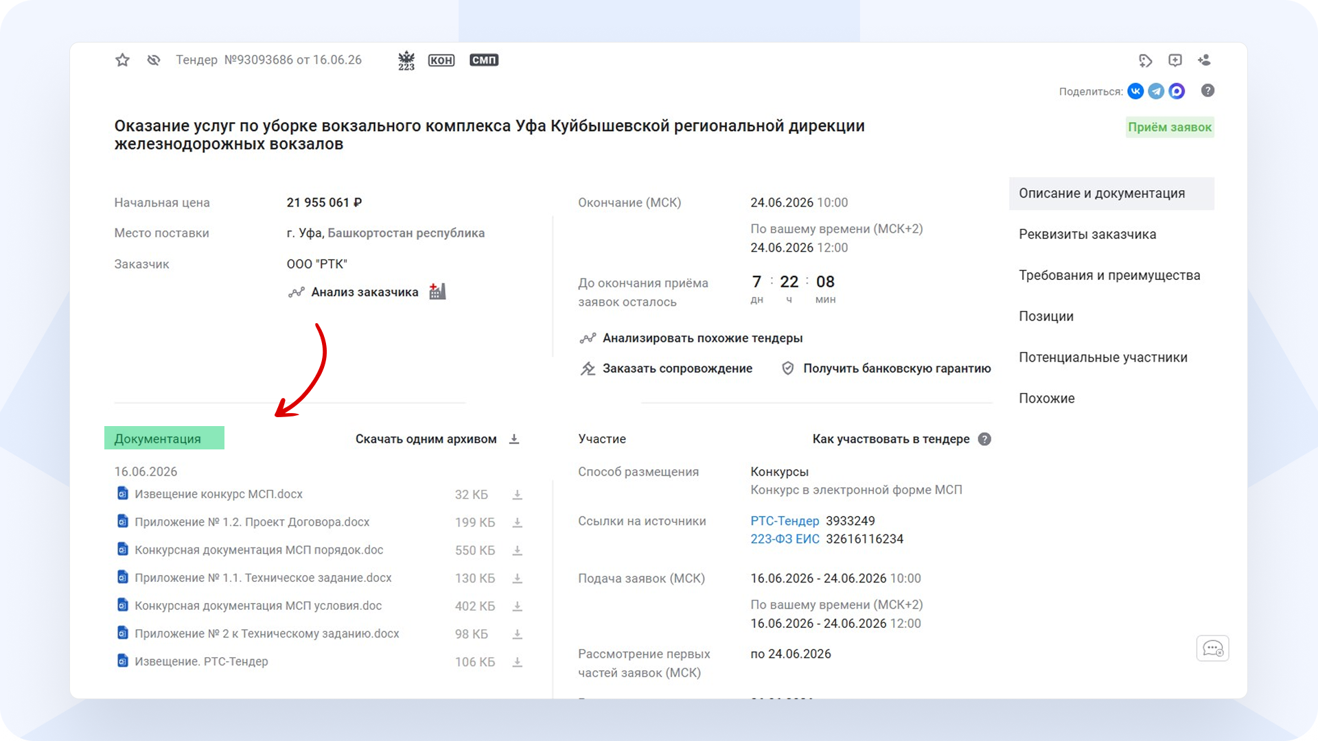The width and height of the screenshot is (1318, 741).
Task: Click tender number №93093686
Action: click(x=259, y=60)
